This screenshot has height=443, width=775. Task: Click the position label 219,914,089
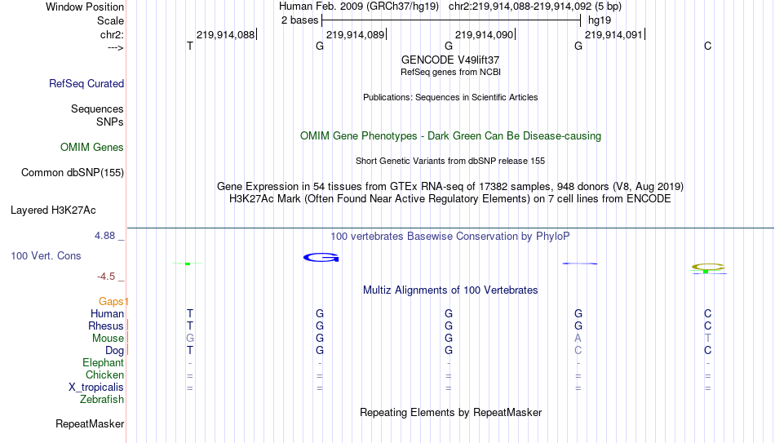point(356,34)
